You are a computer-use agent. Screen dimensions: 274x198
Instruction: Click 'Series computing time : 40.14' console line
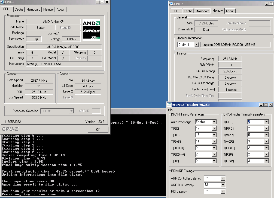point(34,155)
